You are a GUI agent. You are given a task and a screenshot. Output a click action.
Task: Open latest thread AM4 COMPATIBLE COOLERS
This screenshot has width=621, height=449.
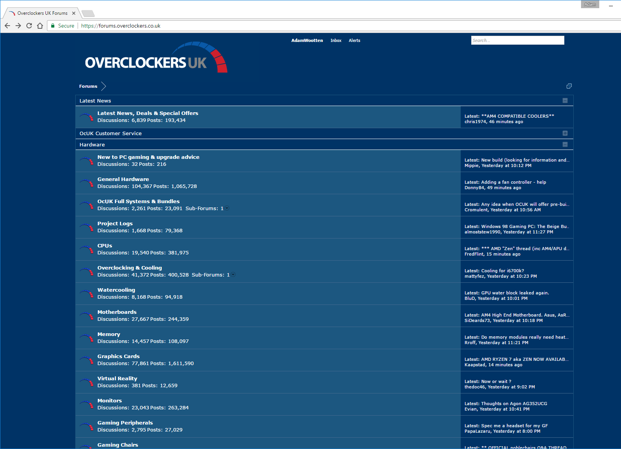pyautogui.click(x=518, y=116)
